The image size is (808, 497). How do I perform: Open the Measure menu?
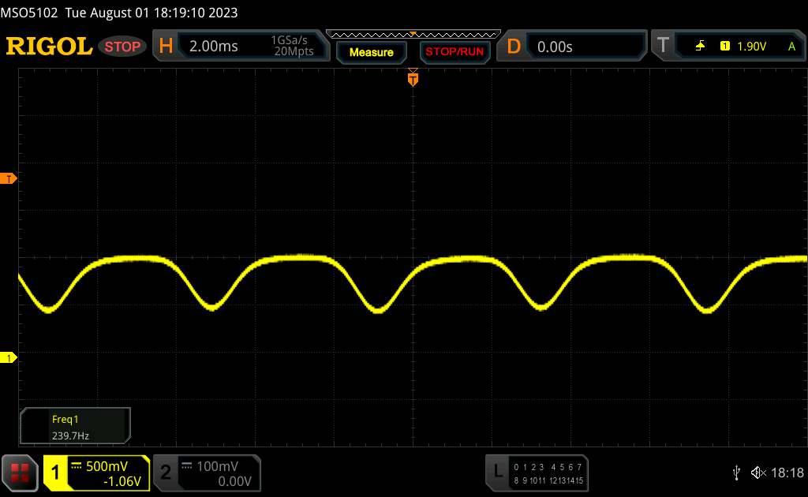pyautogui.click(x=371, y=52)
